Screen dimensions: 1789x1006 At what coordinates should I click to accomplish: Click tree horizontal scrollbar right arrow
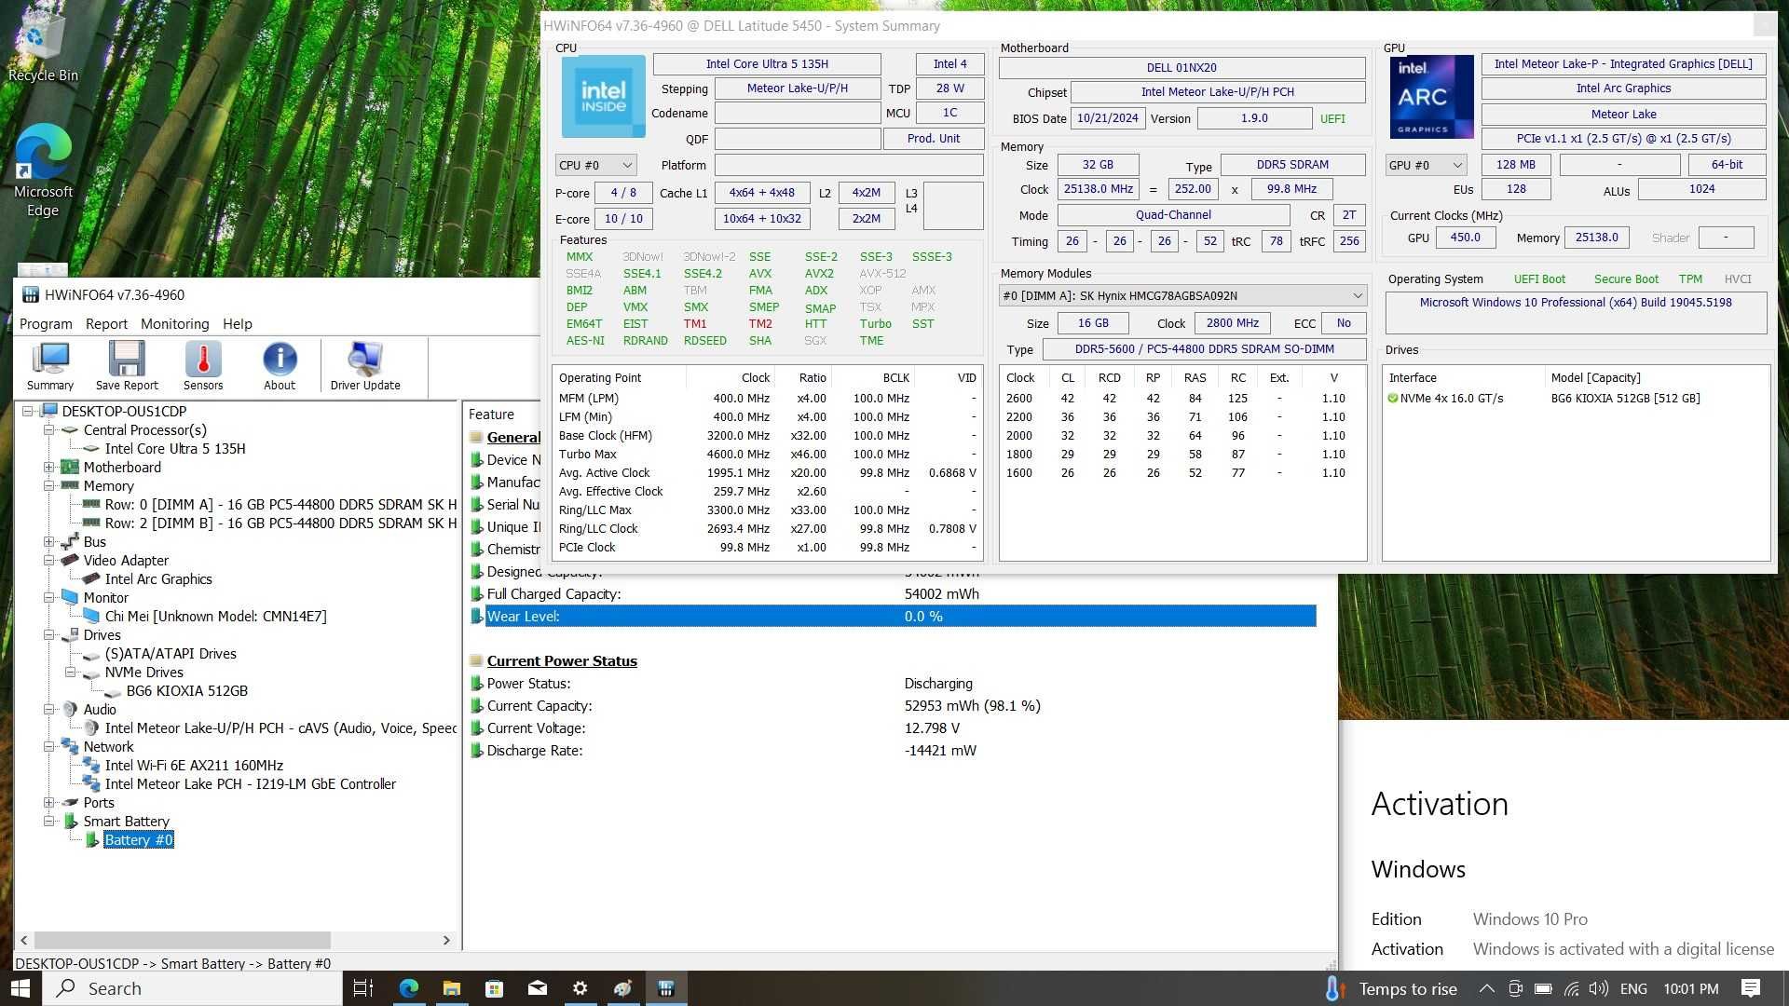[x=446, y=940]
